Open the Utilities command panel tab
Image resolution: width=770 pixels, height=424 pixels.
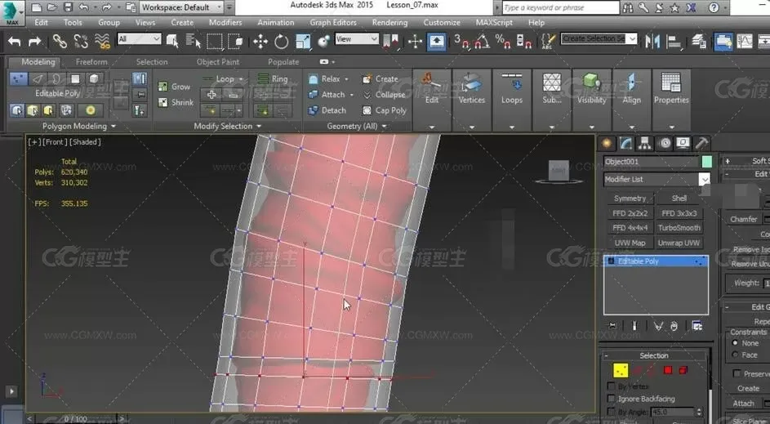click(x=702, y=143)
